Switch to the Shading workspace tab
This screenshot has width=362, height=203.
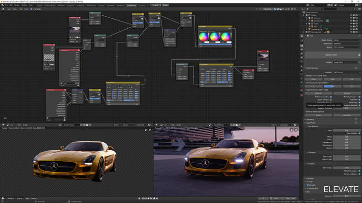pos(101,5)
